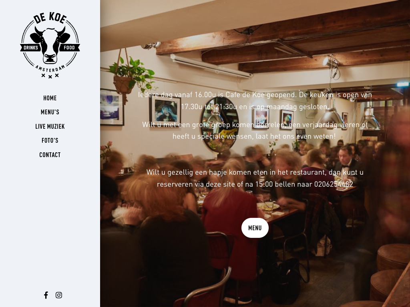Screen dimensions: 410x307
Task: Open the FOTO'S page
Action: (x=50, y=140)
